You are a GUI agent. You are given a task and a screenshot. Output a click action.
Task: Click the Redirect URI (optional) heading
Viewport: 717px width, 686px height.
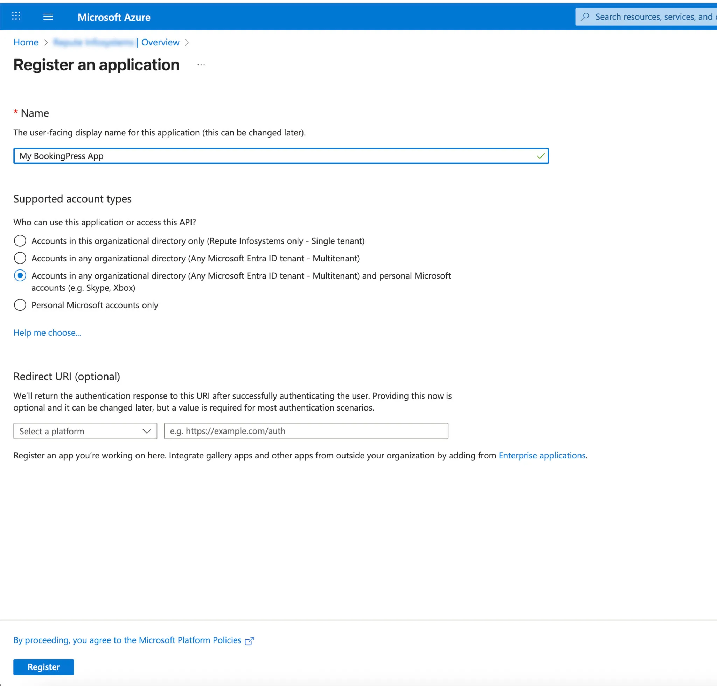tap(67, 376)
